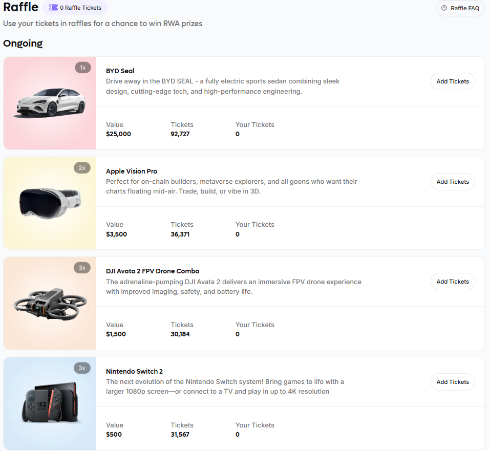Image resolution: width=489 pixels, height=451 pixels.
Task: Select the DJI Avata 2 FPV Drone Combo title
Action: click(x=153, y=271)
